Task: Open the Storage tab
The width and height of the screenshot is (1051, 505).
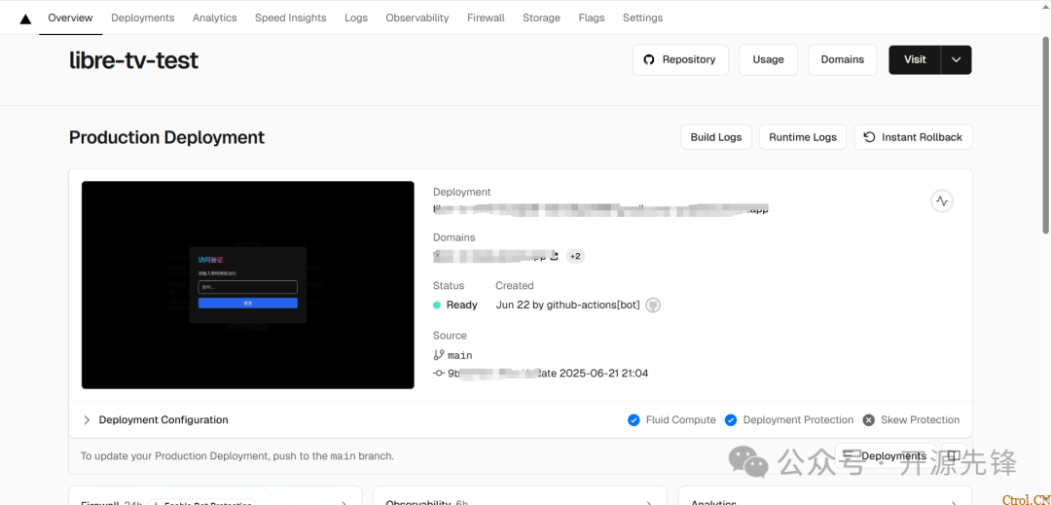Action: coord(542,18)
